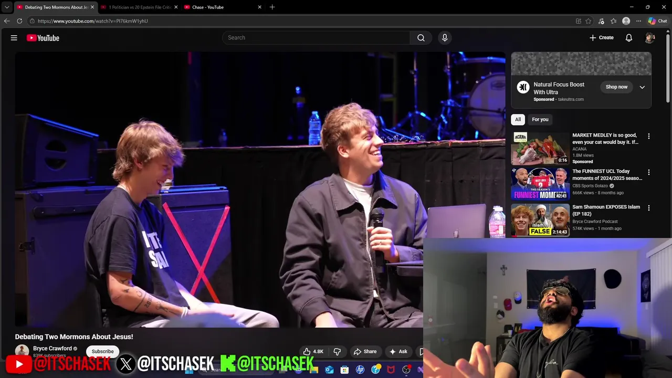Close the 'Chase - YouTube' tab
672x378 pixels.
tap(259, 7)
